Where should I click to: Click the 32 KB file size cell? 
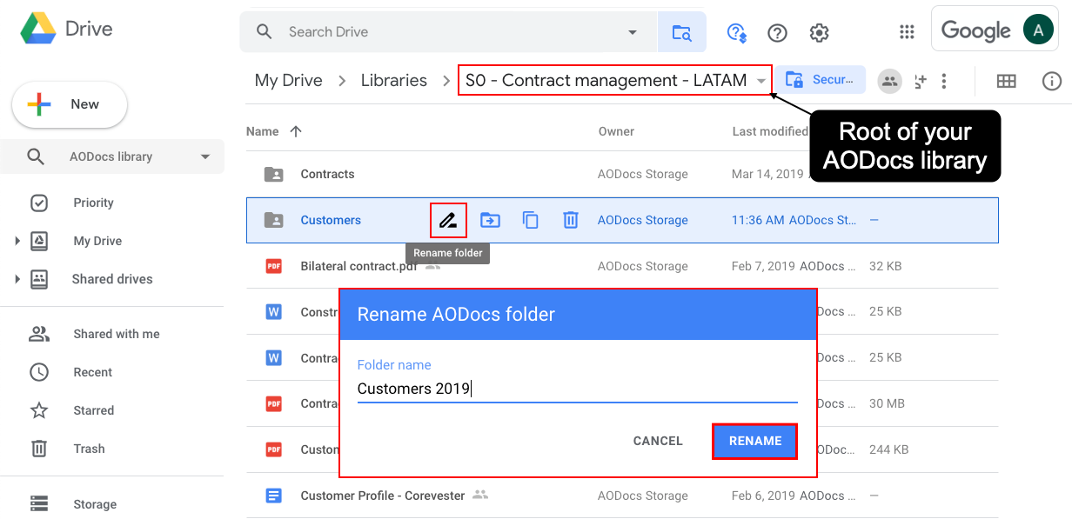coord(885,266)
